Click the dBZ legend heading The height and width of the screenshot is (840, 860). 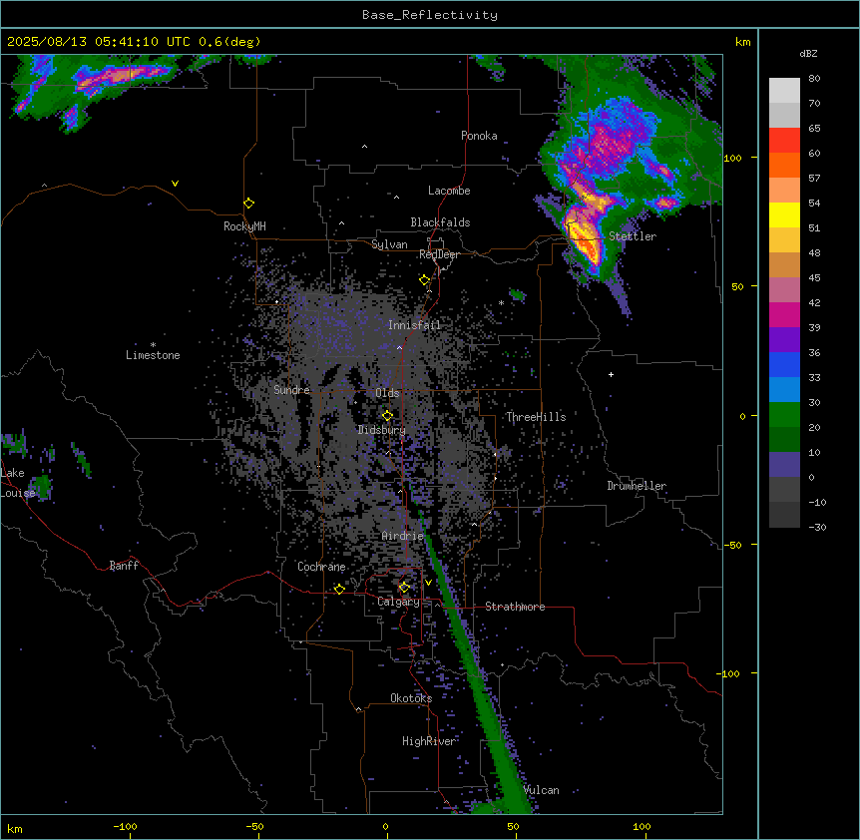pyautogui.click(x=808, y=53)
